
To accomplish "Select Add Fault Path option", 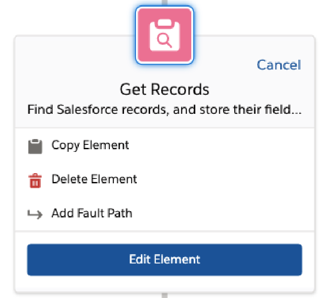I will click(165, 213).
